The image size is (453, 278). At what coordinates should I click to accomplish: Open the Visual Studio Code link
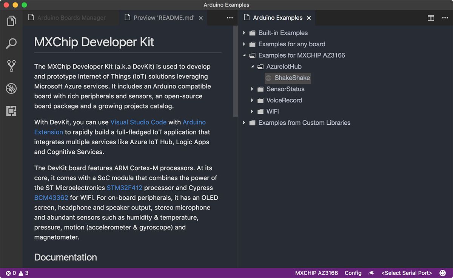[138, 122]
